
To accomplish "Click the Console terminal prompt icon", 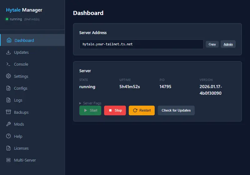I will coord(8,64).
